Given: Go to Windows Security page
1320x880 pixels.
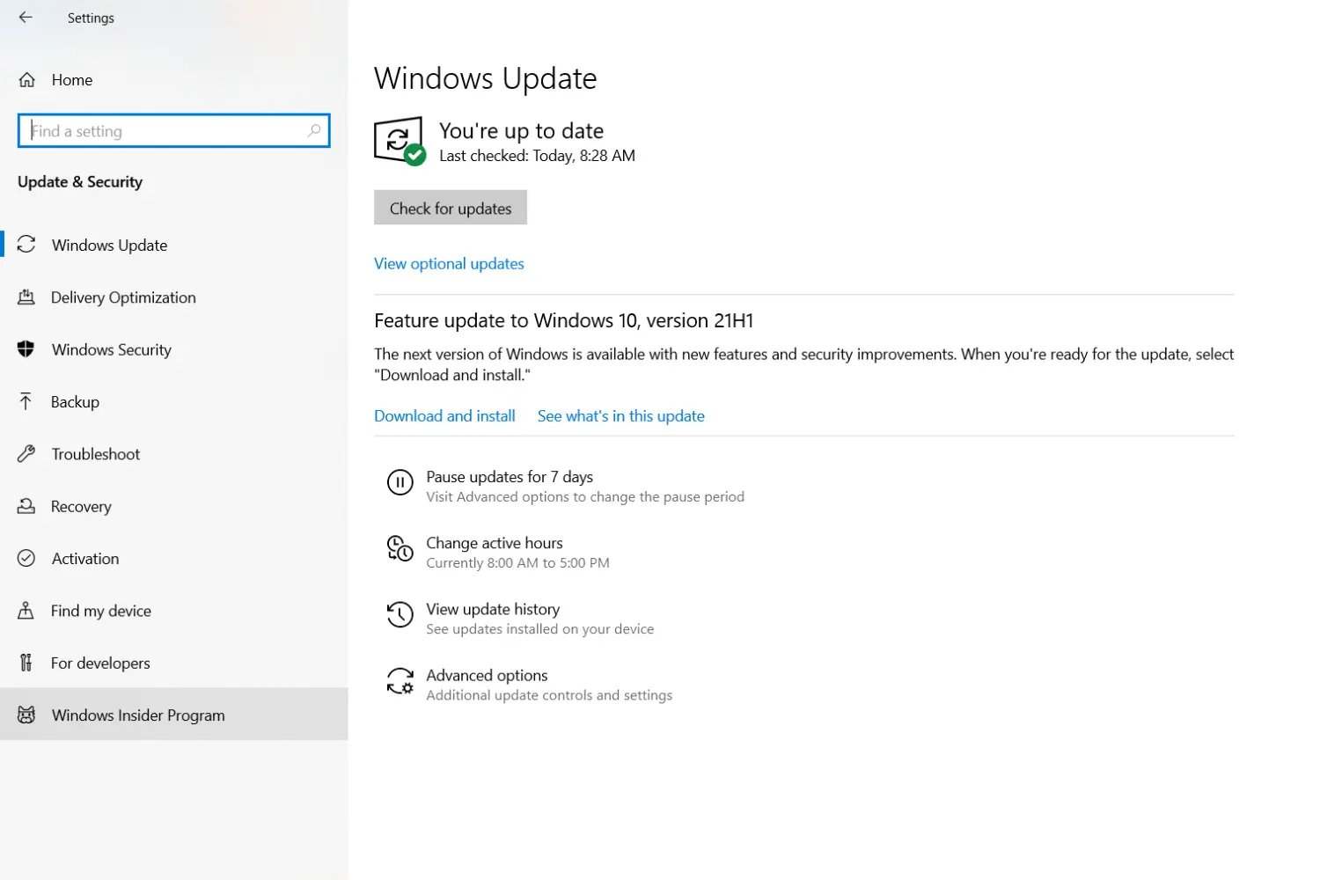Looking at the screenshot, I should click(174, 349).
